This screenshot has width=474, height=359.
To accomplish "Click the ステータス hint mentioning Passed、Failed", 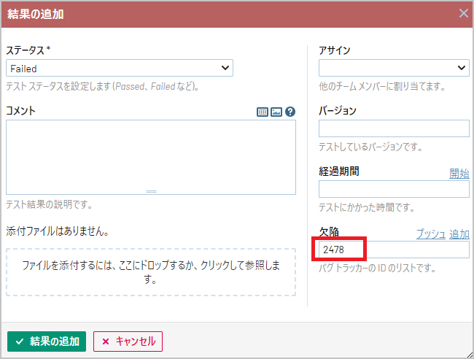I will pyautogui.click(x=103, y=87).
